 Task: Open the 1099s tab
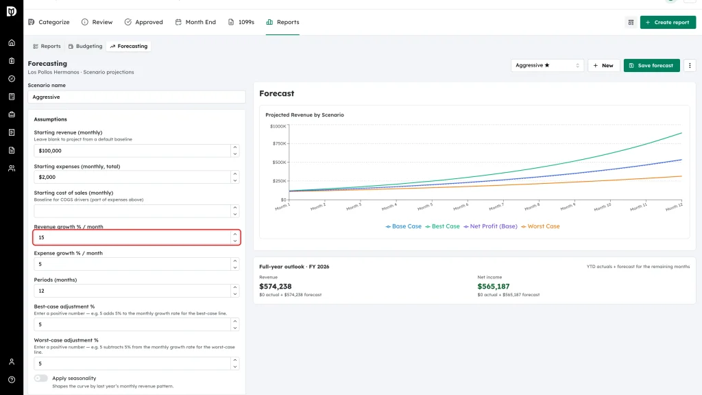point(241,22)
